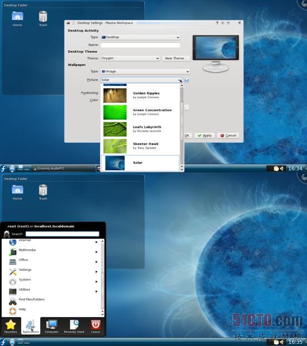Open the Multimedia category icon in launcher
307x346 pixels.
click(13, 252)
